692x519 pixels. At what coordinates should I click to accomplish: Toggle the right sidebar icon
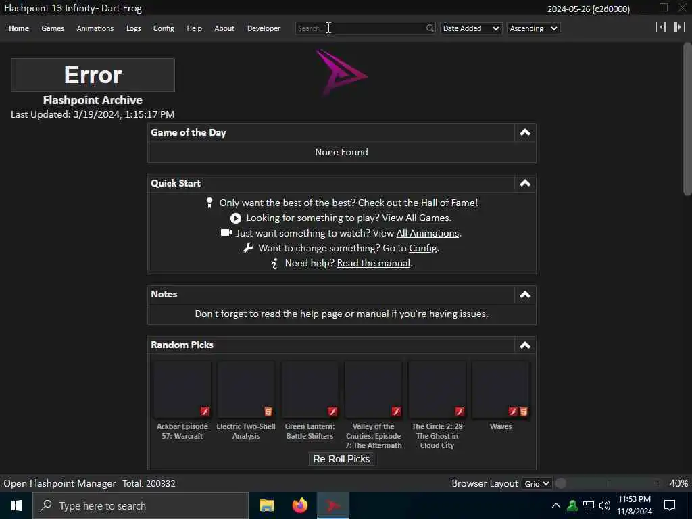pos(679,27)
